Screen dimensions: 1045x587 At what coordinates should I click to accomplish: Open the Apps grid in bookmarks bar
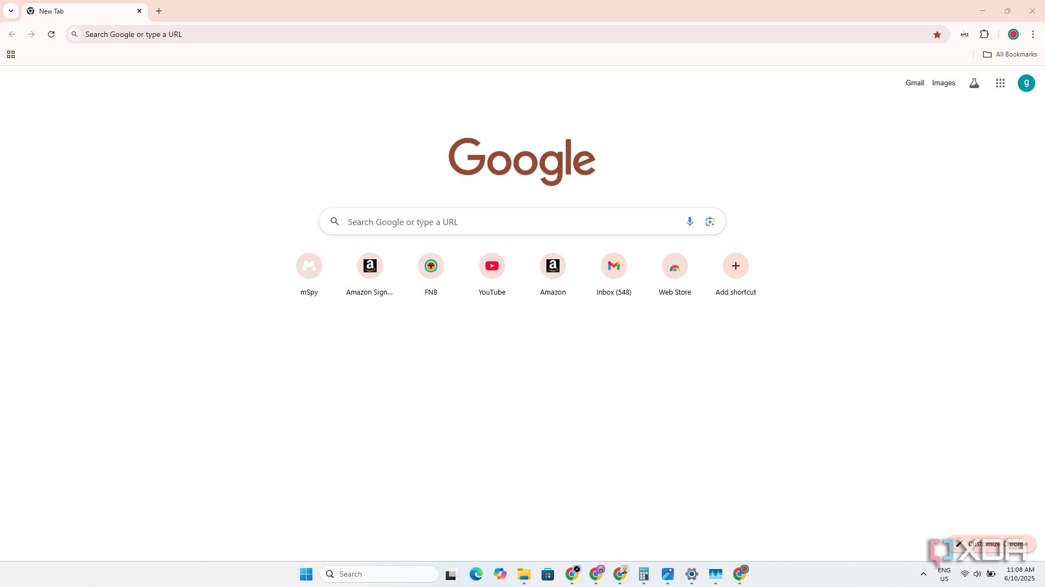pos(10,54)
